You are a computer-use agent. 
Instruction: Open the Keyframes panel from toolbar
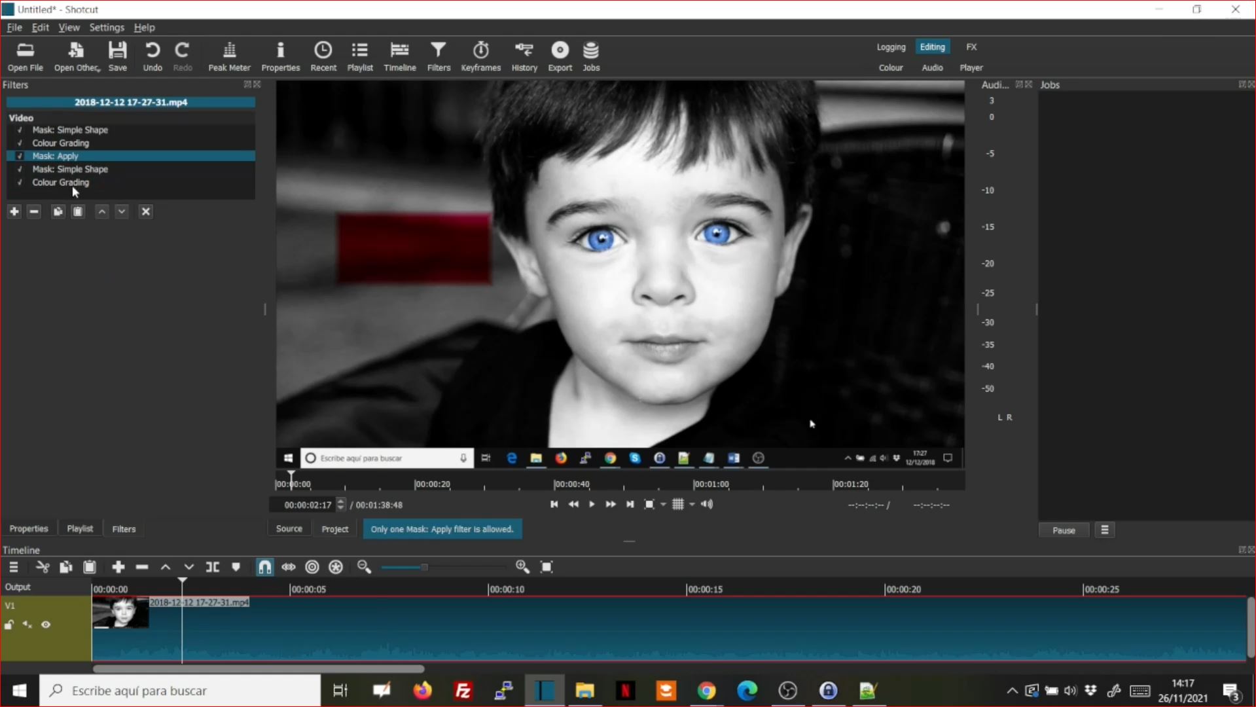click(480, 56)
